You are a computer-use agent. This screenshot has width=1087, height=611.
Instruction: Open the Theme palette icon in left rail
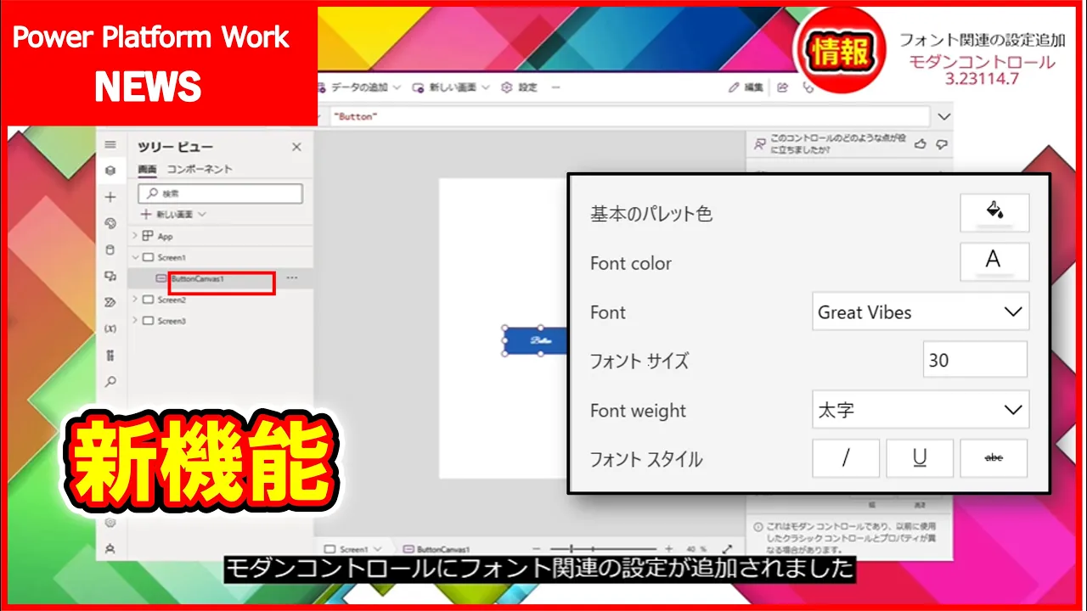pos(110,223)
